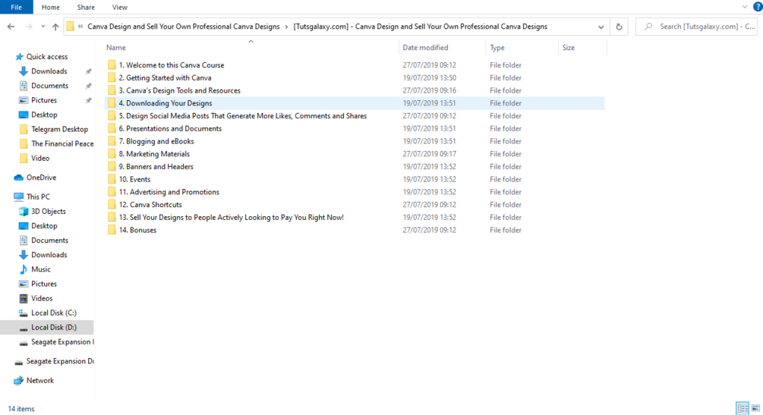Screen dimensions: 763x415
Task: Open the recent locations dropdown arrow
Action: point(43,27)
